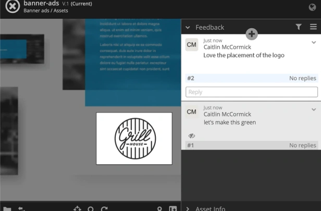The image size is (321, 211).
Task: Add new feedback with plus button
Action: pos(252,34)
